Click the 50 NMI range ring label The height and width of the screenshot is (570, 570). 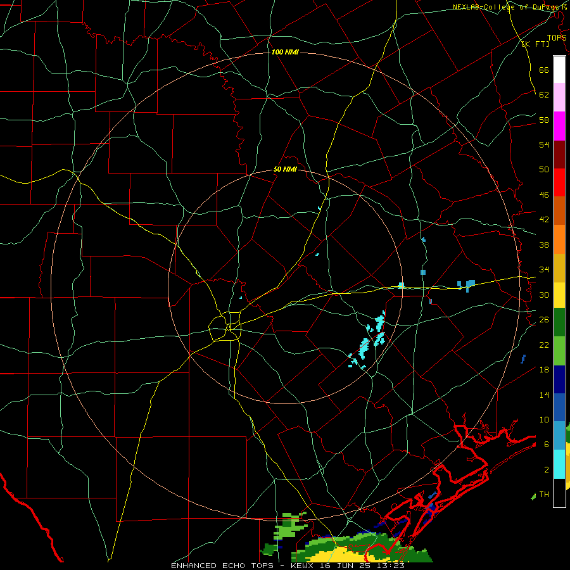coord(285,169)
